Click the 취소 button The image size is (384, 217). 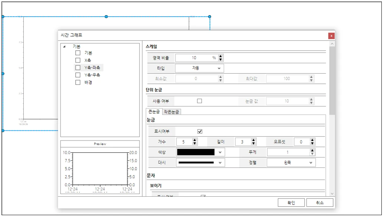320,203
